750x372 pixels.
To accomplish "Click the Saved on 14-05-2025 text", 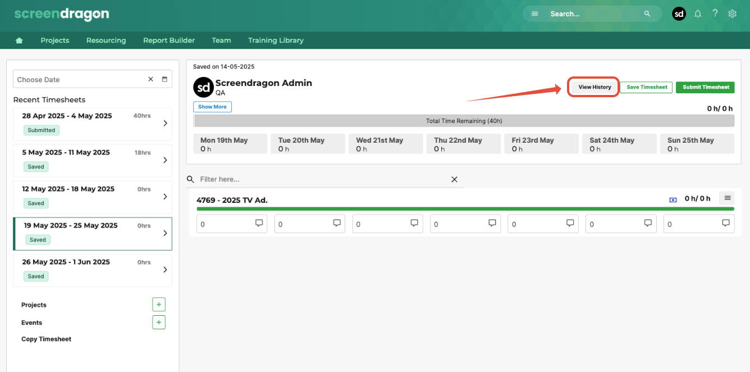I will point(224,66).
